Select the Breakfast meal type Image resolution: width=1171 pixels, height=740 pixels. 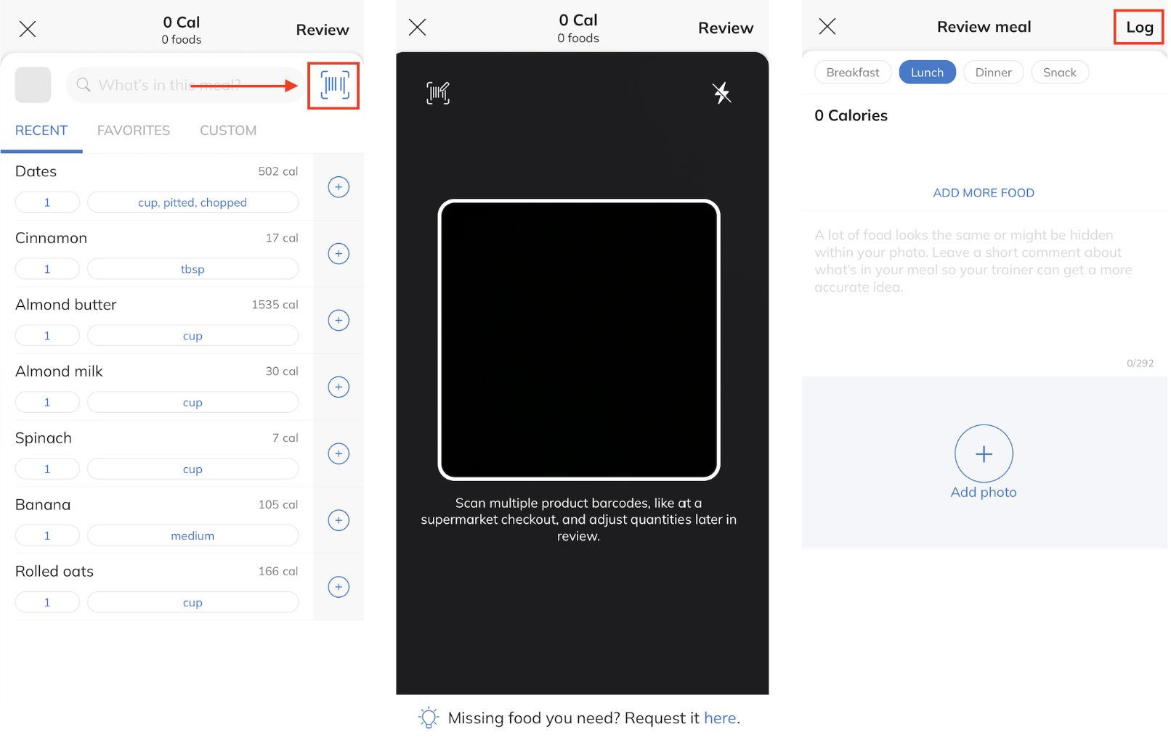[853, 73]
